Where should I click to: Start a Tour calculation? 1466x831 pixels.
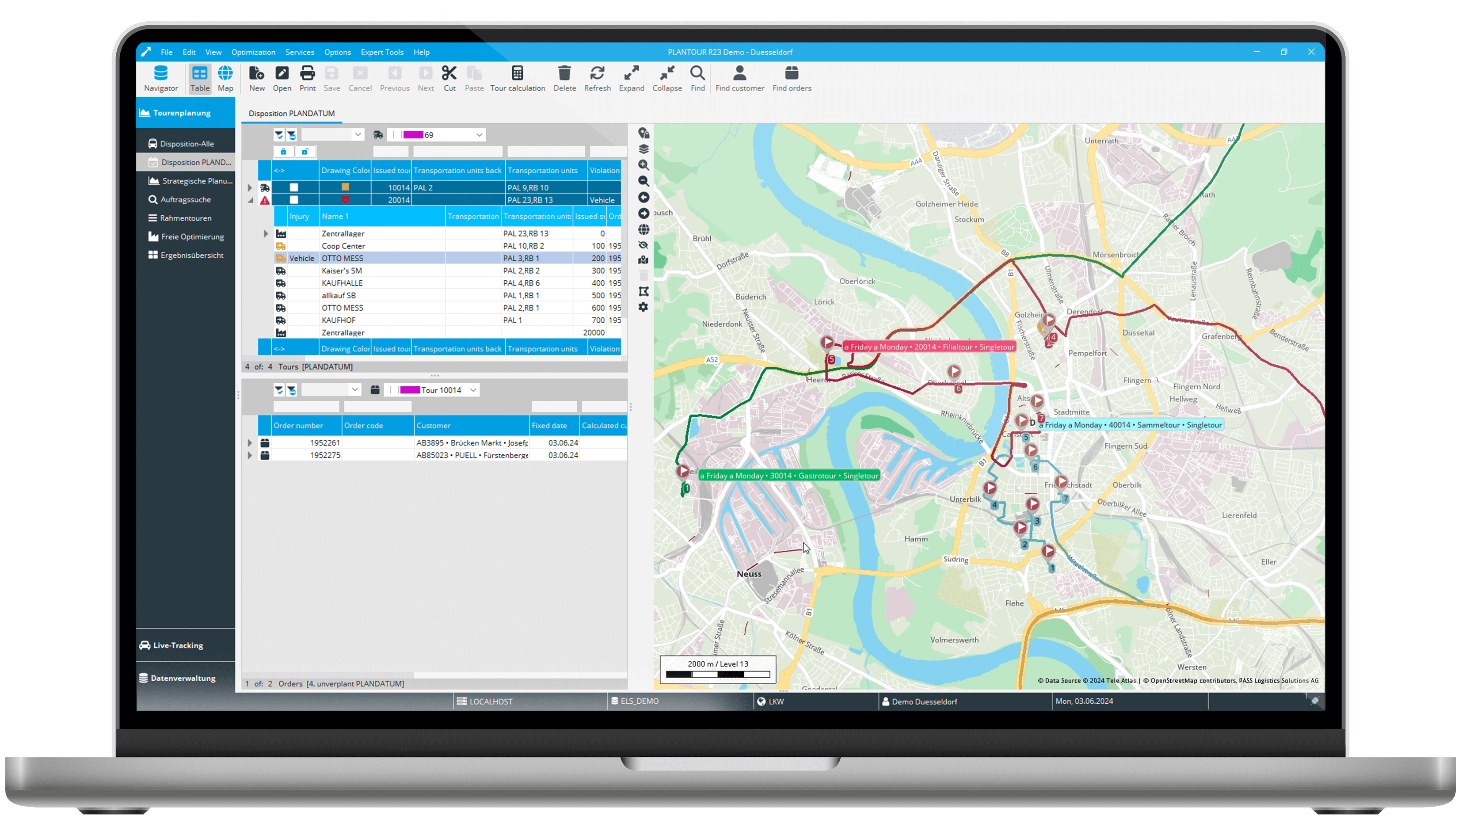tap(518, 78)
